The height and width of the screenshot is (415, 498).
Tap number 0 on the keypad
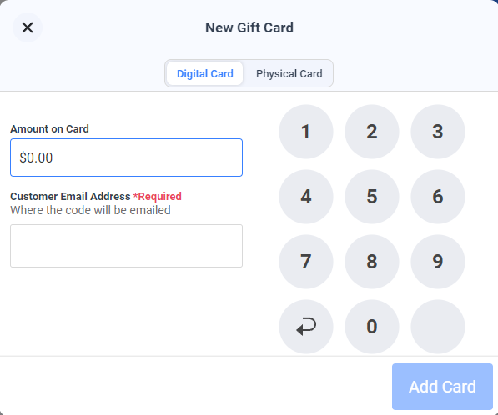pos(371,327)
